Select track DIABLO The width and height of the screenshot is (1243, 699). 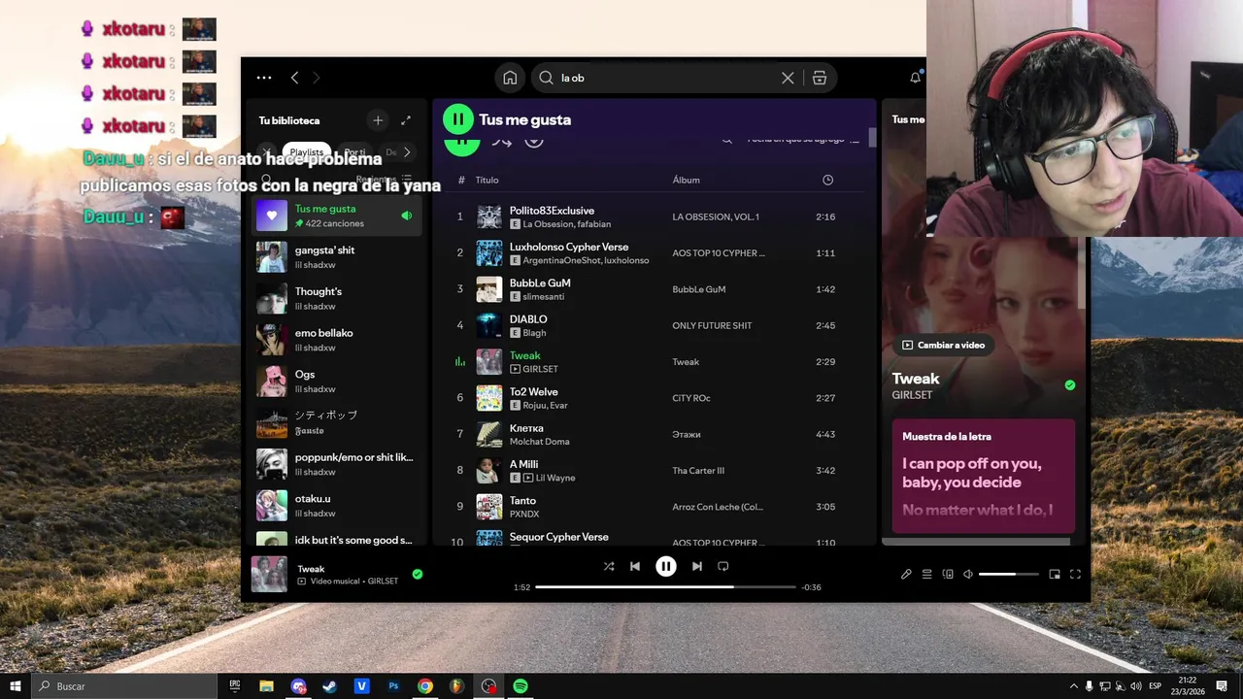coord(651,325)
